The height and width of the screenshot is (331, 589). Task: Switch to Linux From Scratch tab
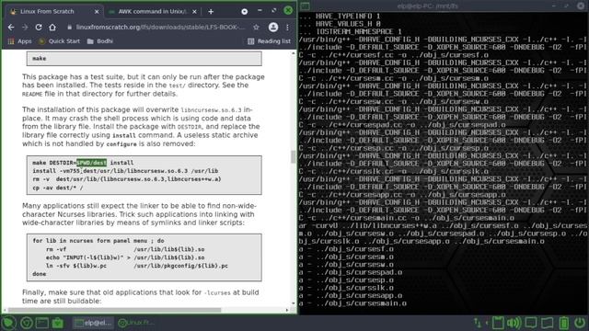(x=53, y=12)
